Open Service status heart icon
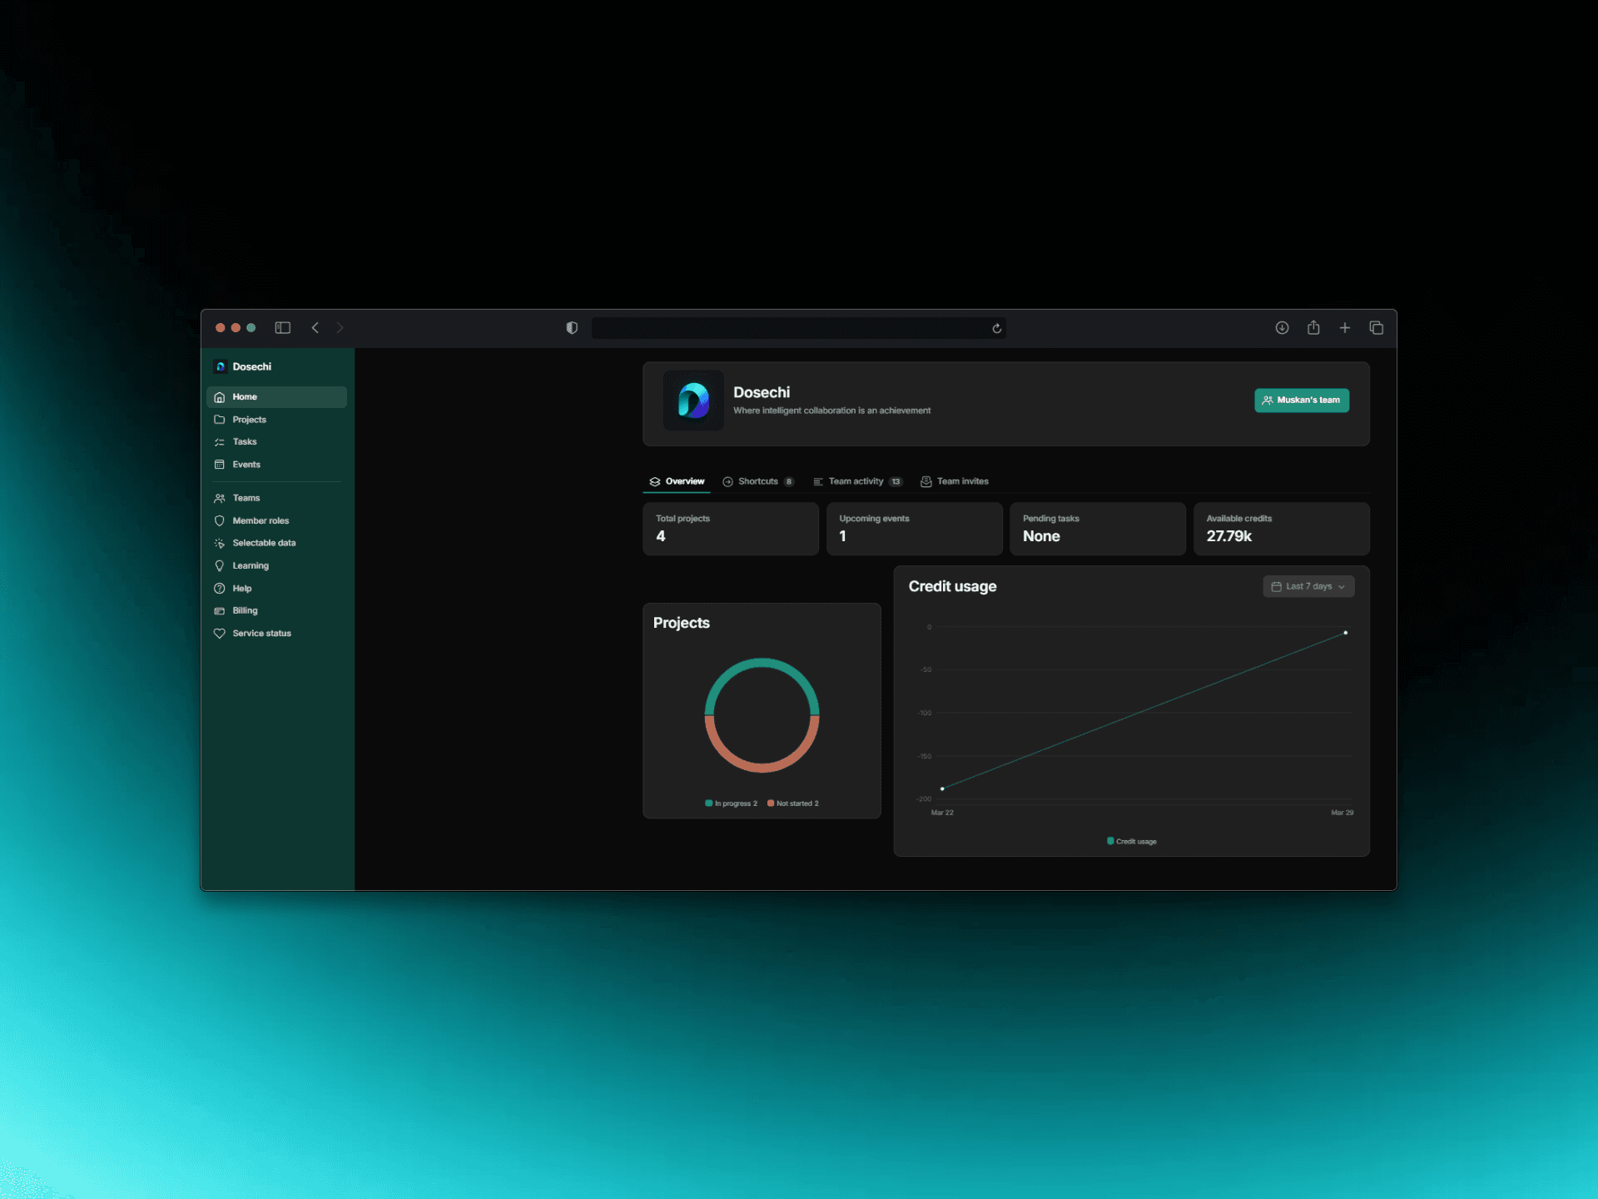Image resolution: width=1598 pixels, height=1199 pixels. tap(220, 634)
